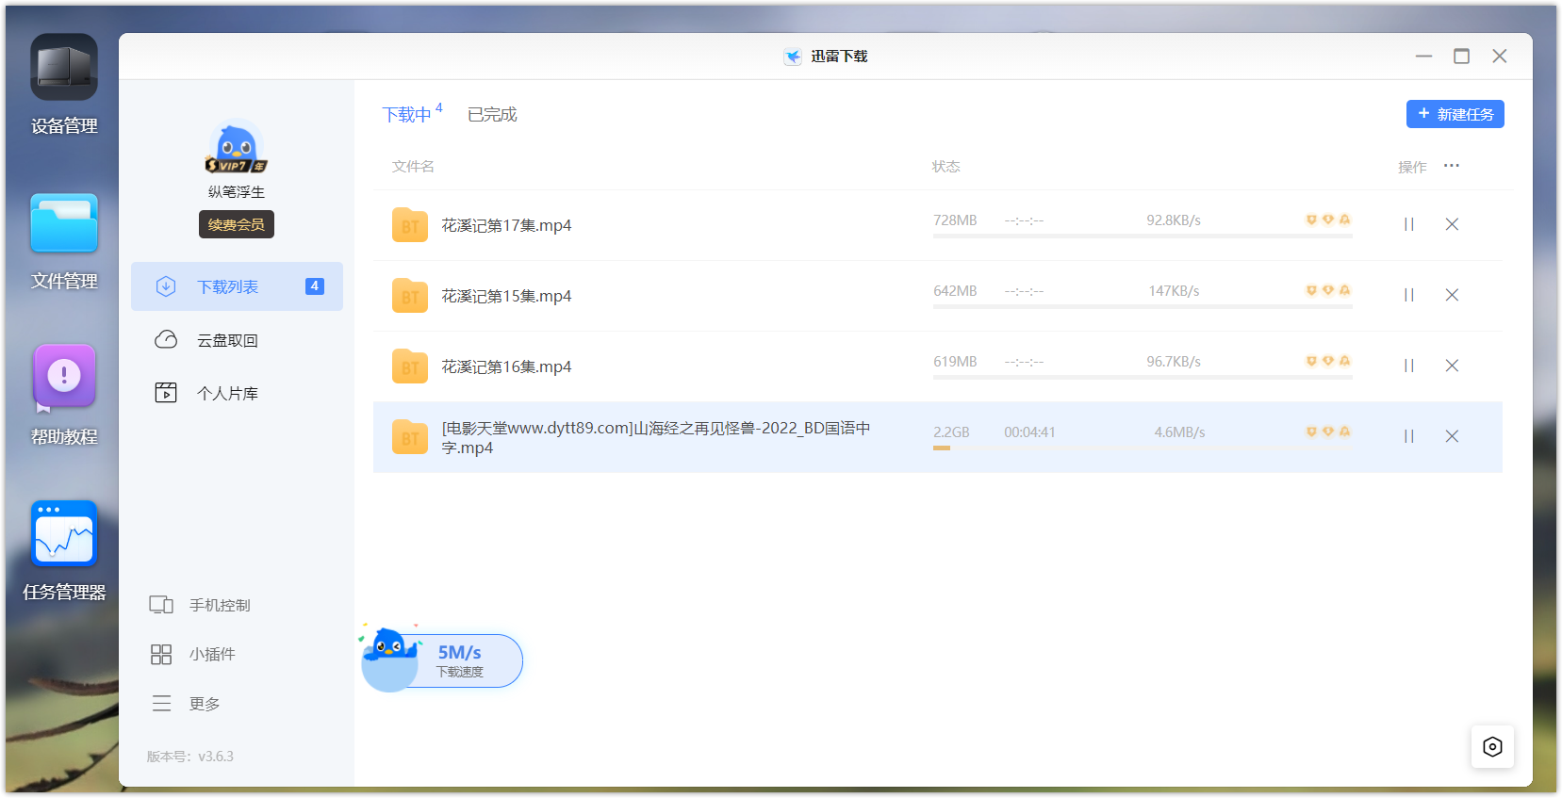Click the VIP acceleration icons on 花溪记第15集 row
The image size is (1562, 798).
click(1327, 290)
